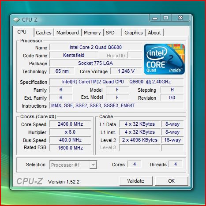Maximize the CPU-Z window
This screenshot has height=206, width=206.
coord(166,18)
